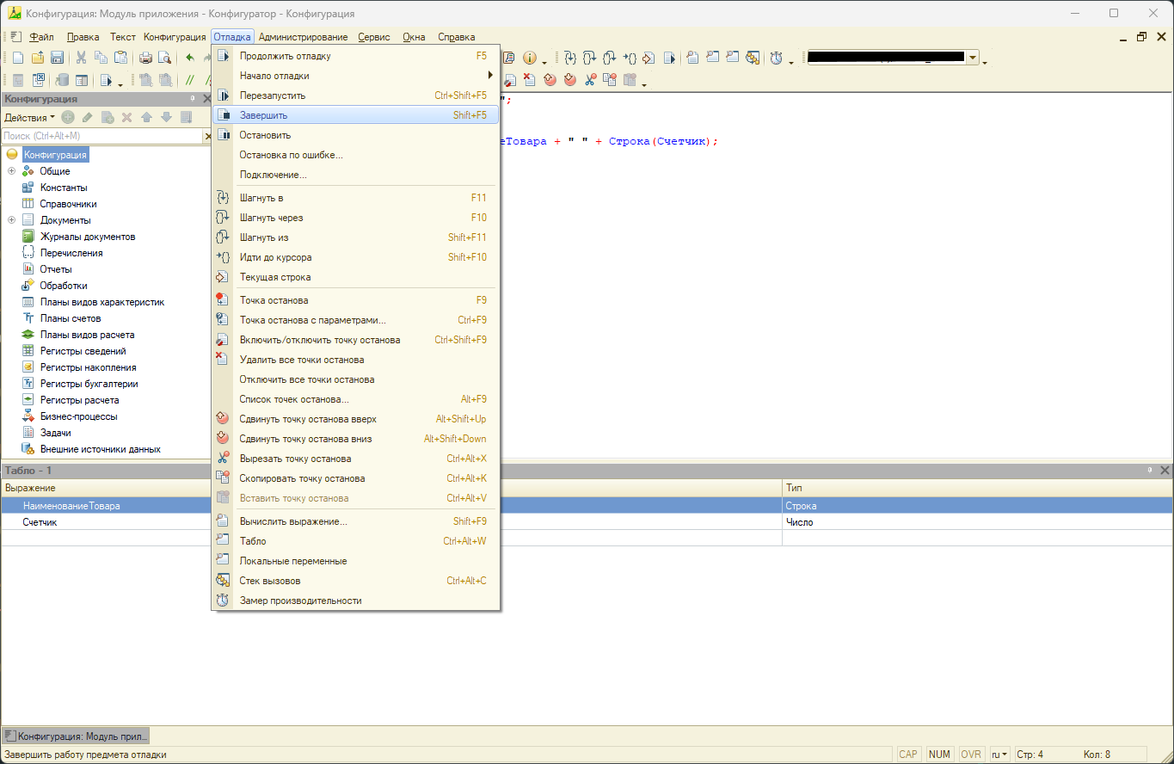Open dropdown arrow next to the Info icon
This screenshot has height=764, width=1174.
click(544, 62)
